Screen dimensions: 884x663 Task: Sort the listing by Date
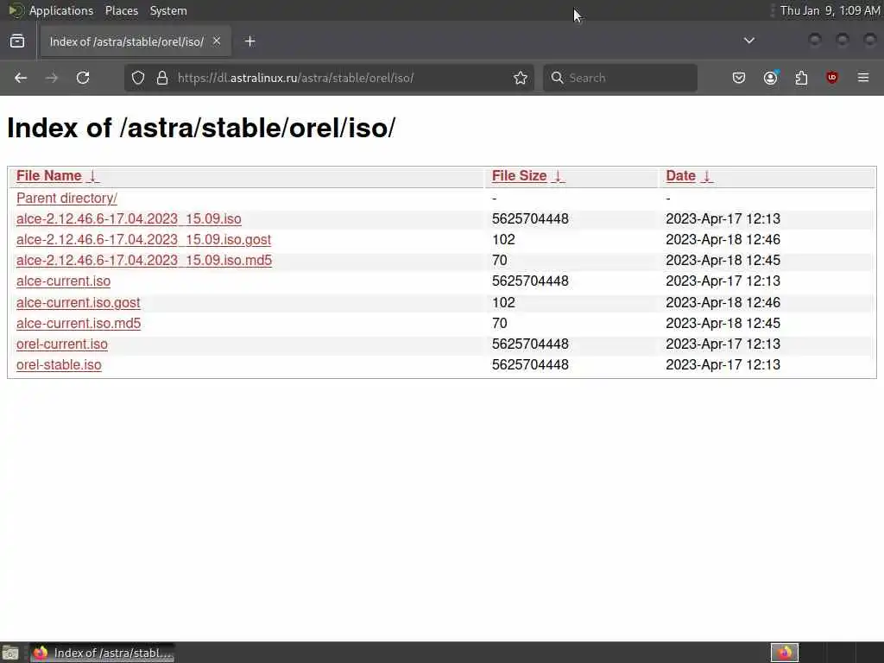tap(680, 176)
